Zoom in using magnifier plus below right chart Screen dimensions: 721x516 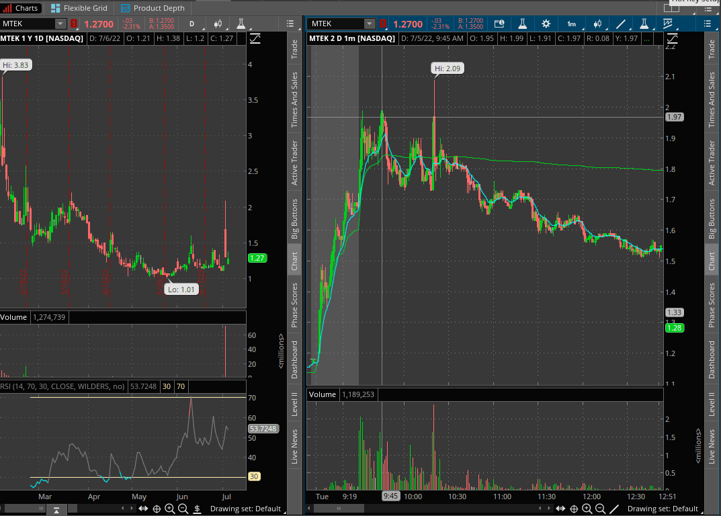pos(587,509)
